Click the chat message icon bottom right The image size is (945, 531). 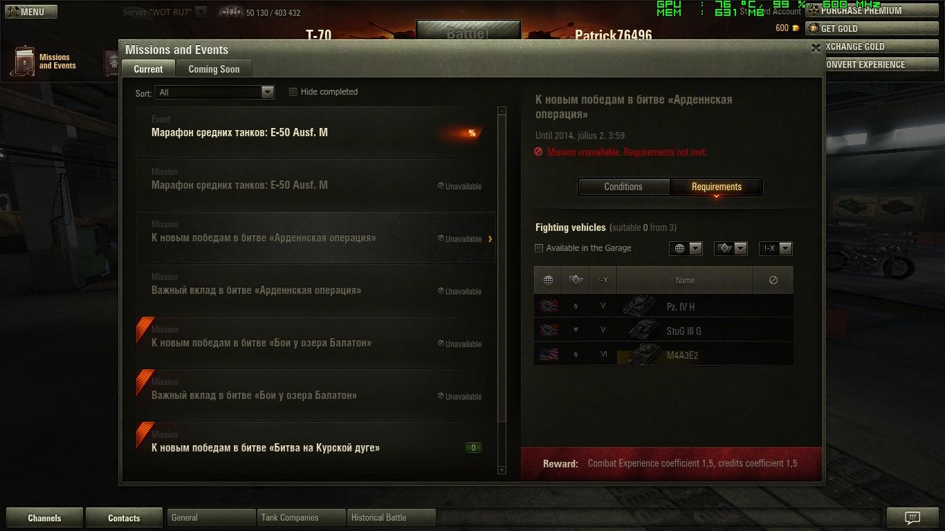click(x=912, y=518)
